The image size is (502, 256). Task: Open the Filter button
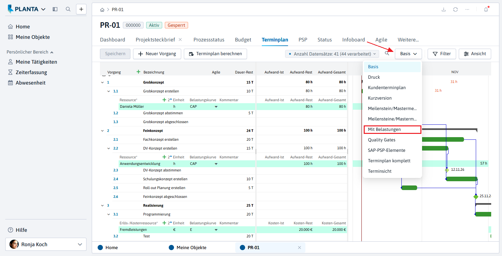tap(442, 54)
